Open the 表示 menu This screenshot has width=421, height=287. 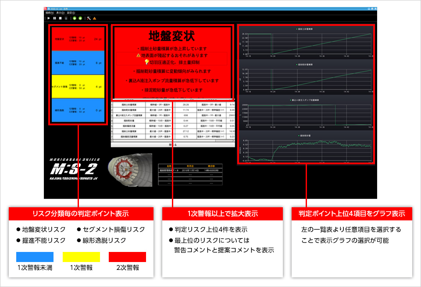[x=61, y=13]
